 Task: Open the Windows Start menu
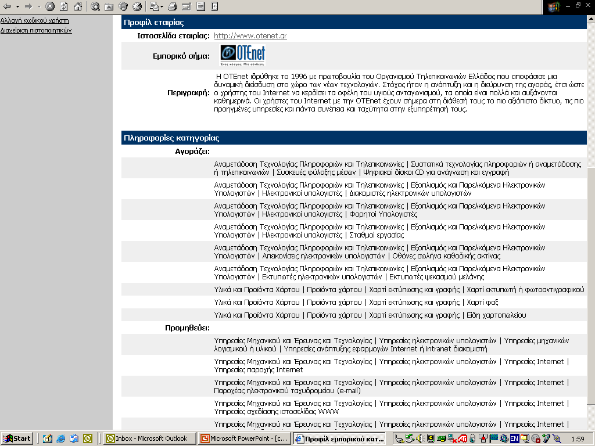(x=17, y=438)
